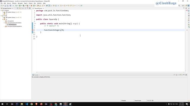Expand com.pack.le.predicatedemo package
190x106 pixels.
pyautogui.click(x=4, y=26)
